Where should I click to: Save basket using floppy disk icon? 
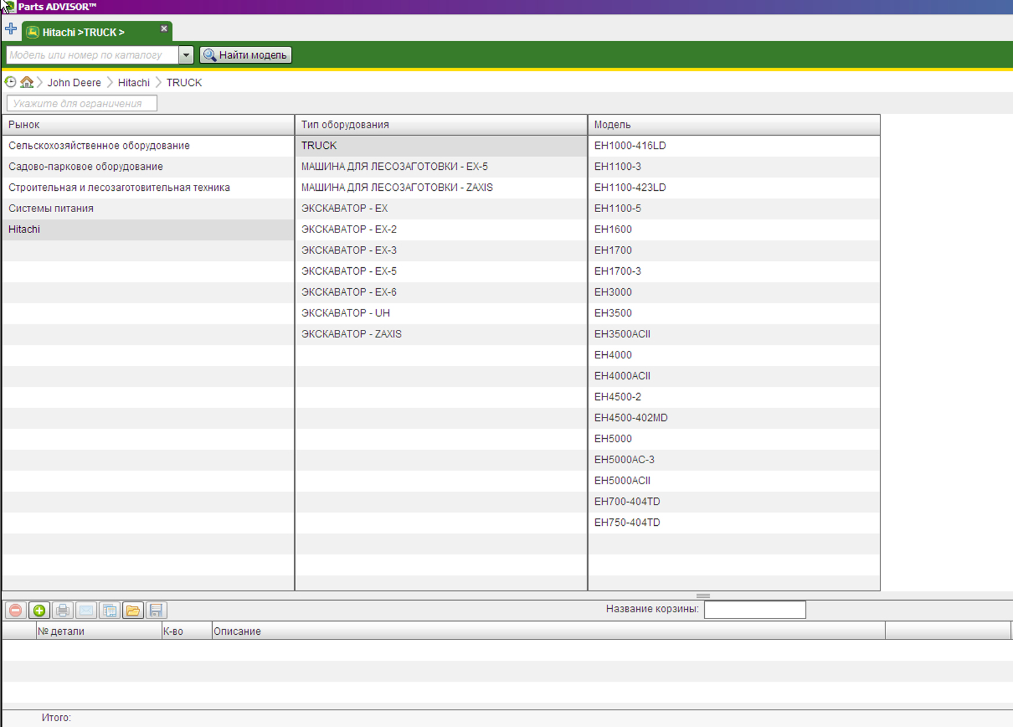(x=156, y=610)
